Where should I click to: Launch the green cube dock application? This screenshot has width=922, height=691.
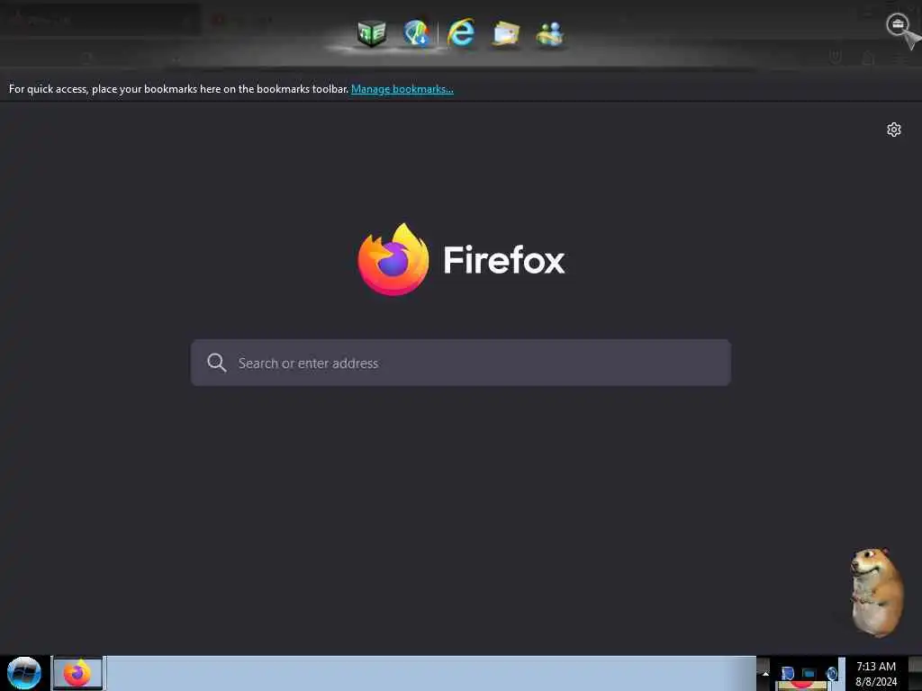click(372, 33)
